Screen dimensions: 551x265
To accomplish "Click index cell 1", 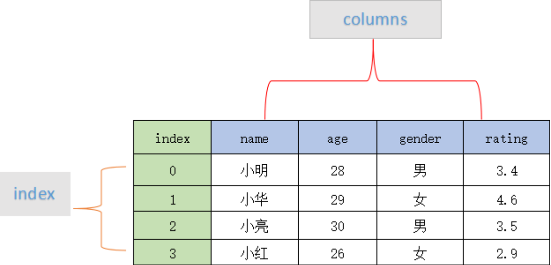I will [x=172, y=199].
